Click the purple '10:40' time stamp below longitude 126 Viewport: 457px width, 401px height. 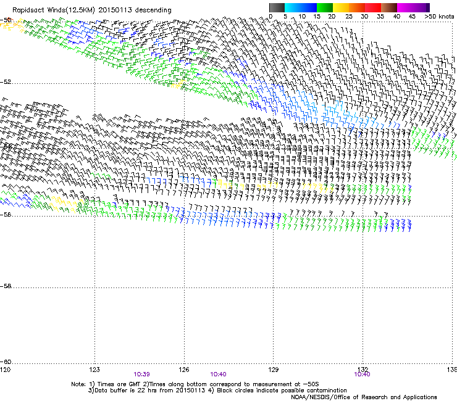218,374
